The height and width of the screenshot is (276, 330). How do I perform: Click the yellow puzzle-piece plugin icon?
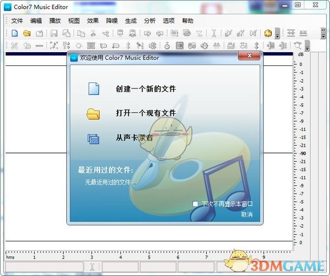(x=268, y=33)
